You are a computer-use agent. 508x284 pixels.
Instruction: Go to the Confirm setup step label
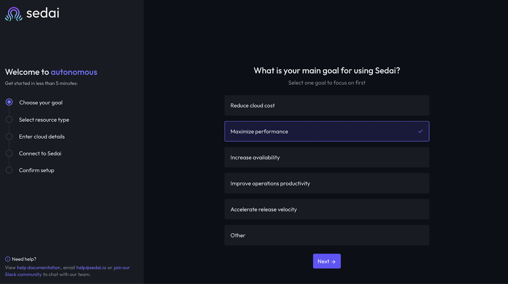[x=37, y=170]
